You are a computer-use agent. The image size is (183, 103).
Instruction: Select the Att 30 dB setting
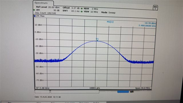(48, 10)
